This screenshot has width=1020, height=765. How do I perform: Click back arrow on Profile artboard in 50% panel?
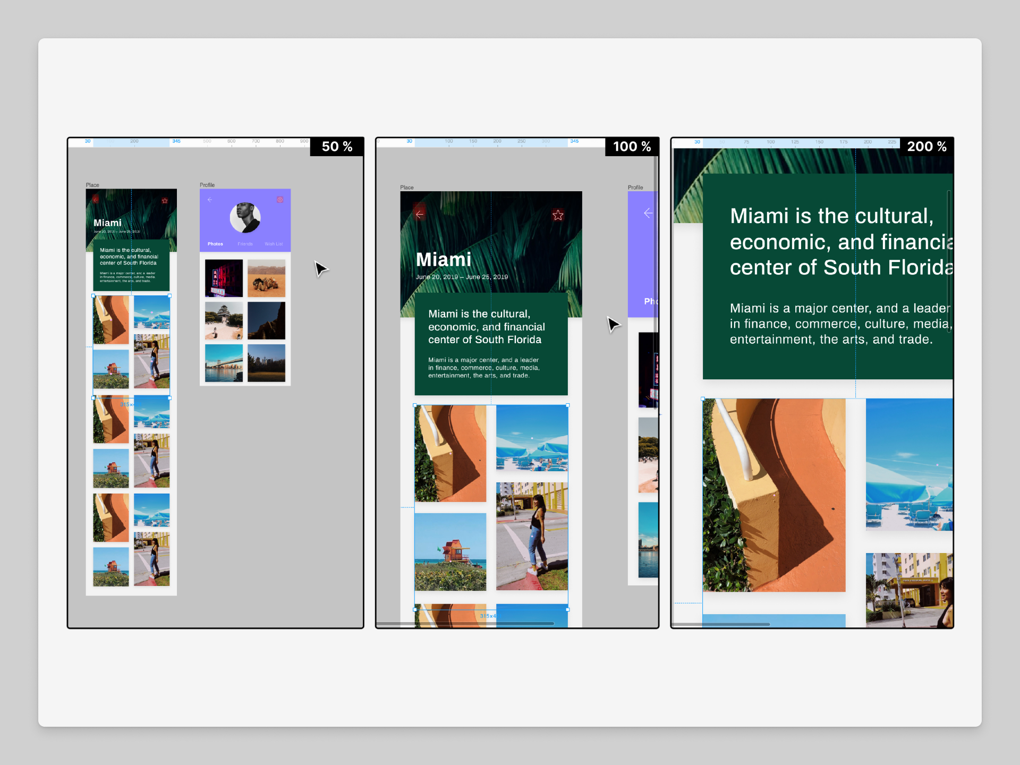210,200
